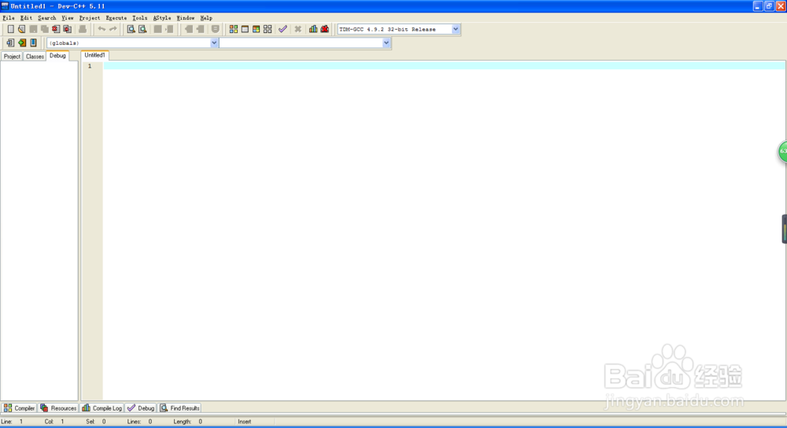Image resolution: width=787 pixels, height=428 pixels.
Task: Open Profile Analysis bar chart icon
Action: pyautogui.click(x=313, y=29)
